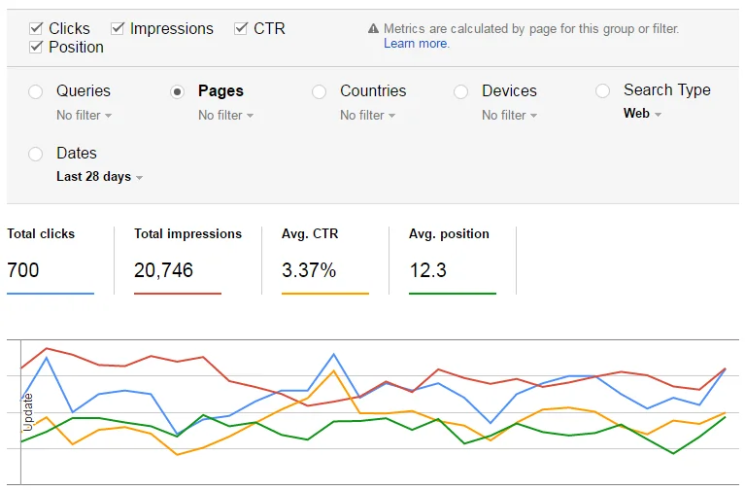Click the Total impressions value 20,746
The width and height of the screenshot is (745, 491).
163,269
